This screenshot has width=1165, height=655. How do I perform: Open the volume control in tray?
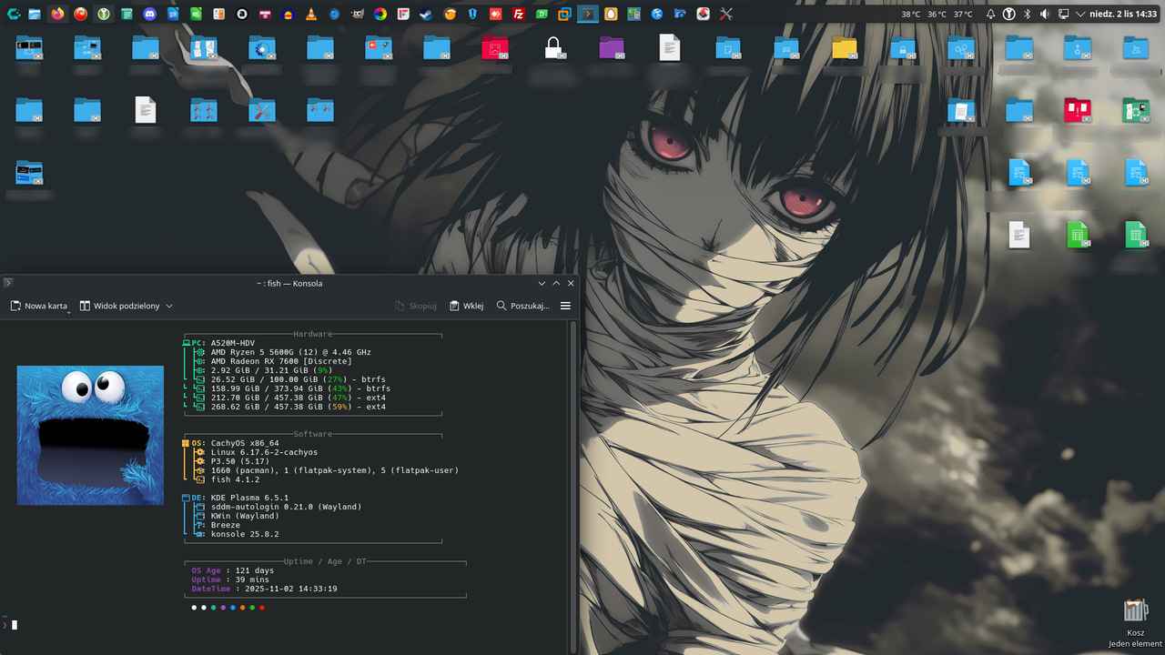pyautogui.click(x=1045, y=15)
